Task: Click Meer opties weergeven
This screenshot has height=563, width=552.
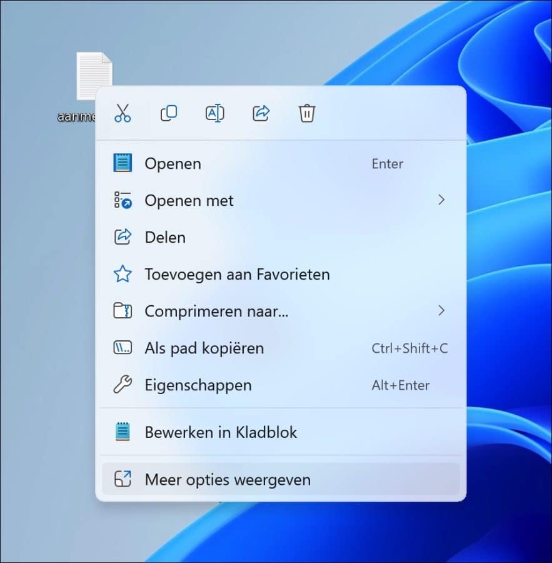Action: tap(228, 479)
